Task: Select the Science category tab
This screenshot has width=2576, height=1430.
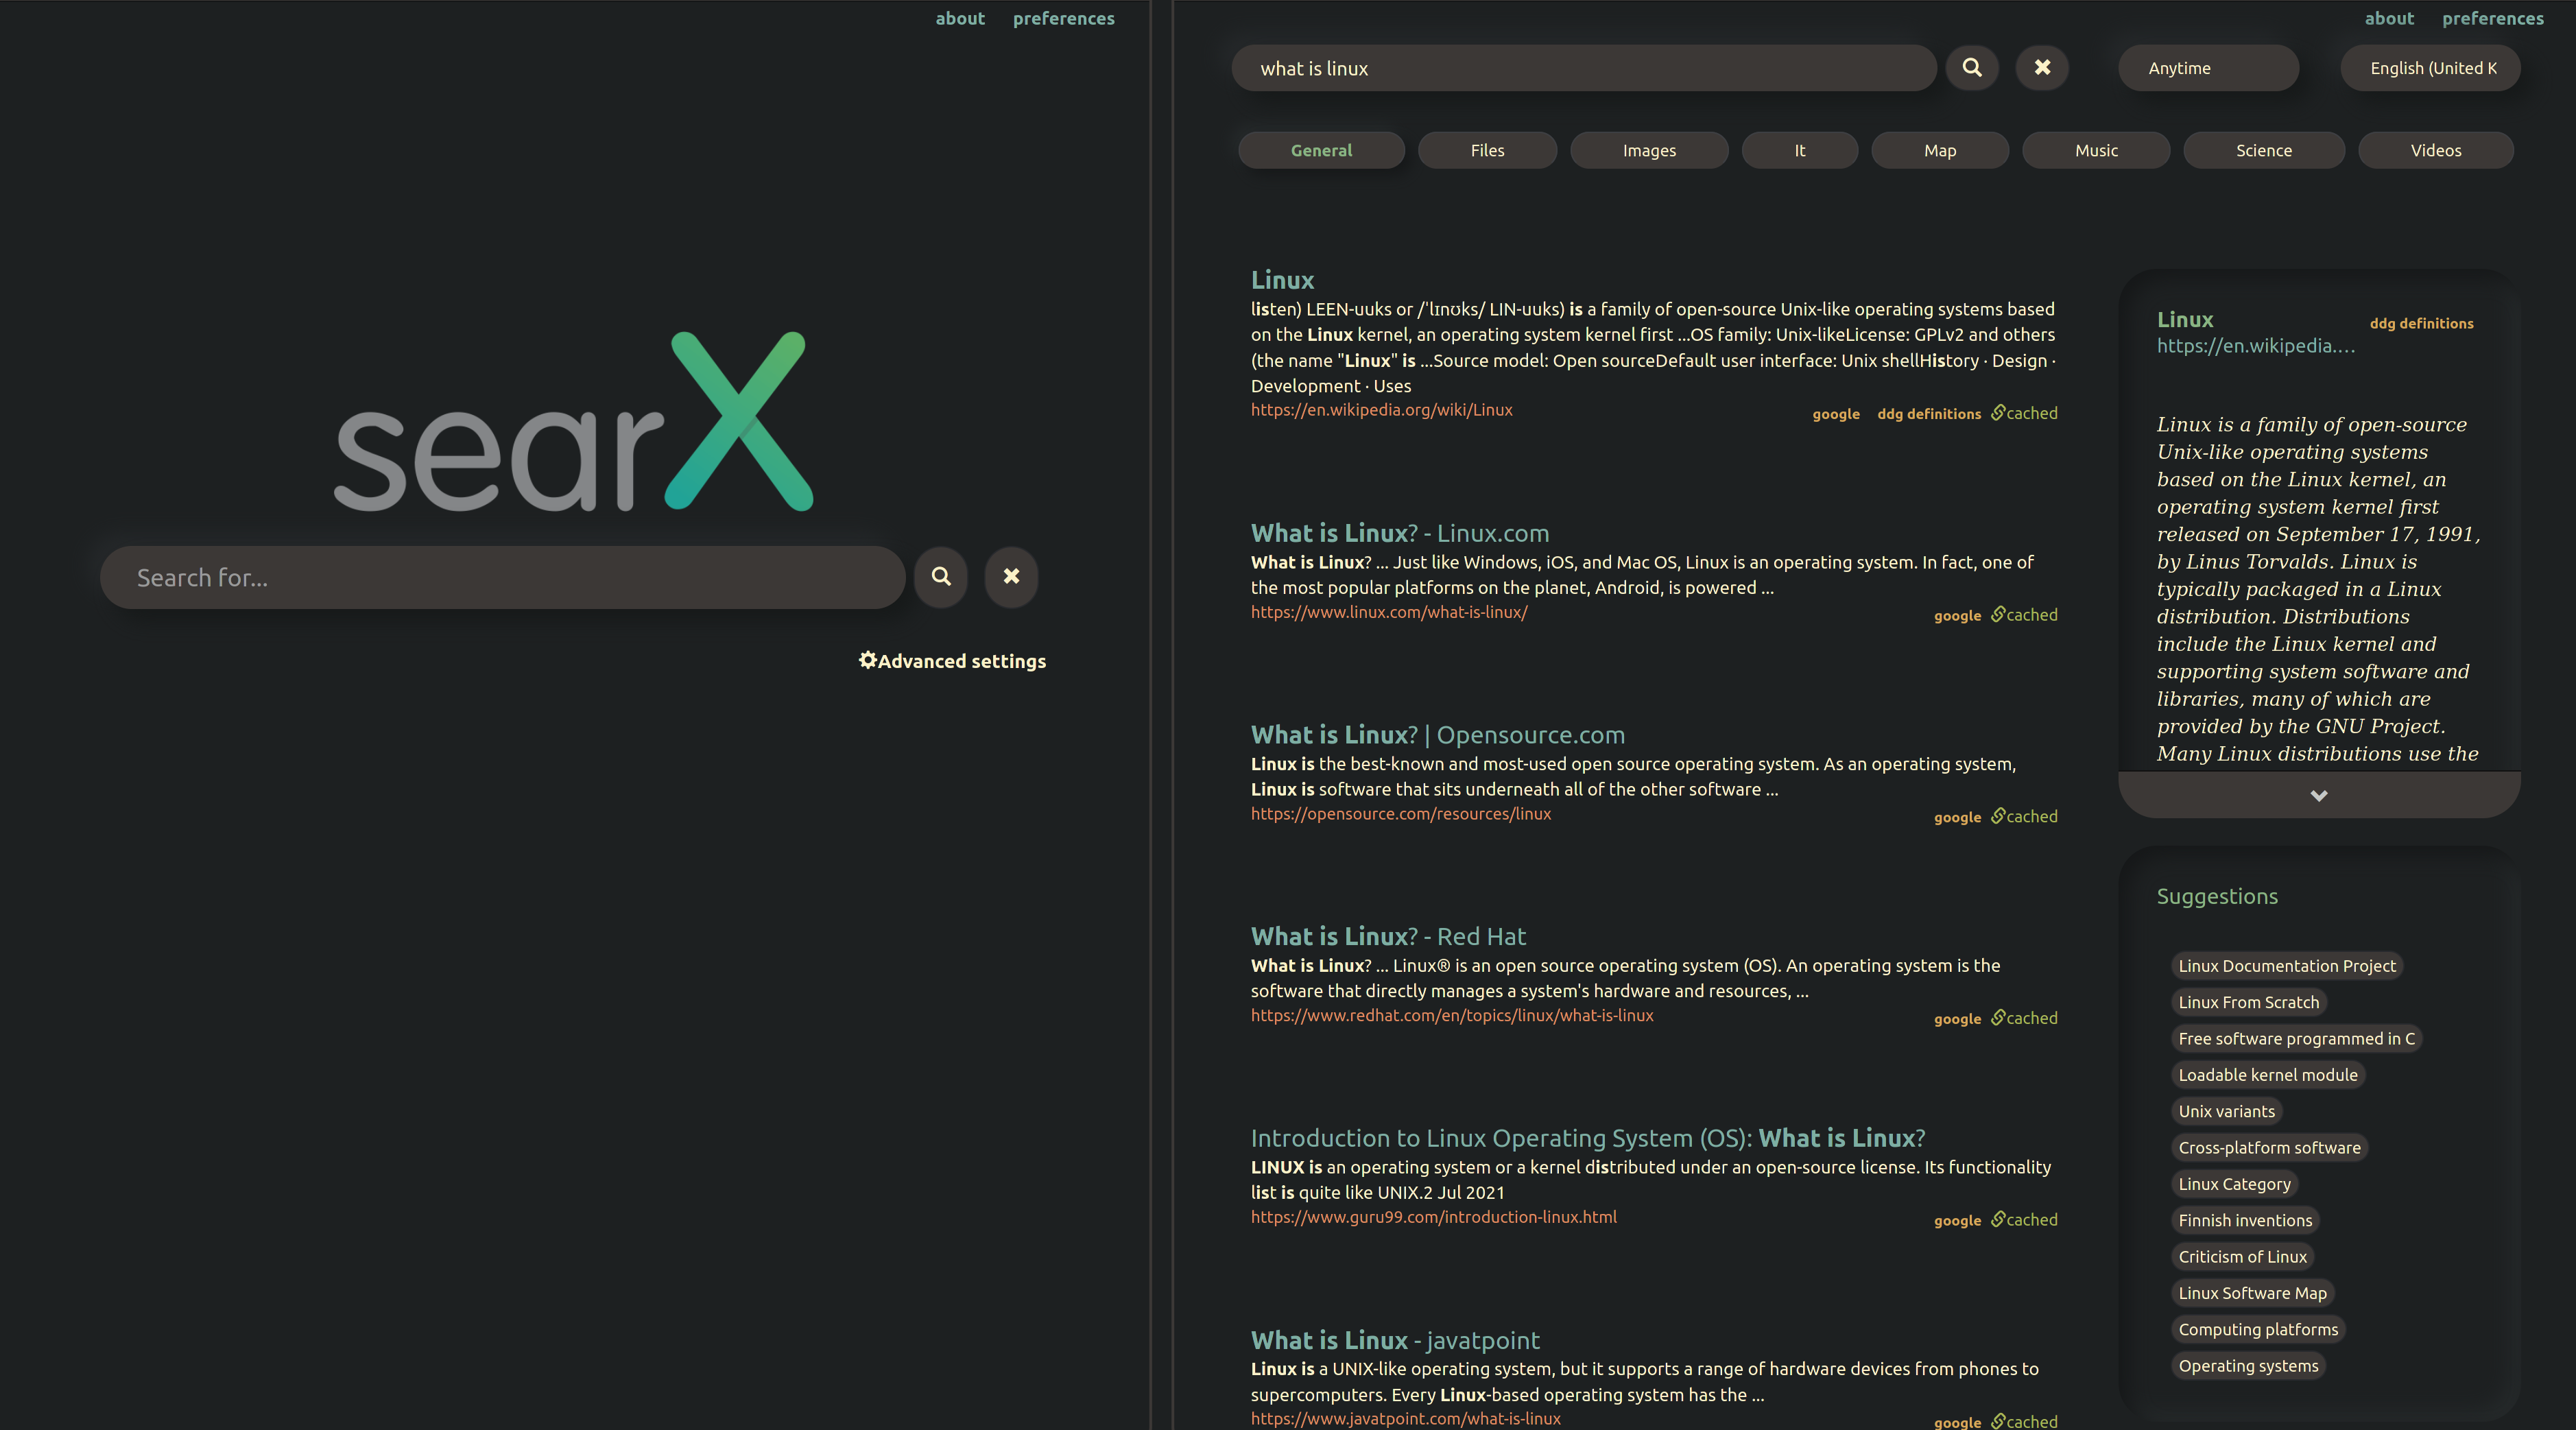Action: click(2263, 151)
